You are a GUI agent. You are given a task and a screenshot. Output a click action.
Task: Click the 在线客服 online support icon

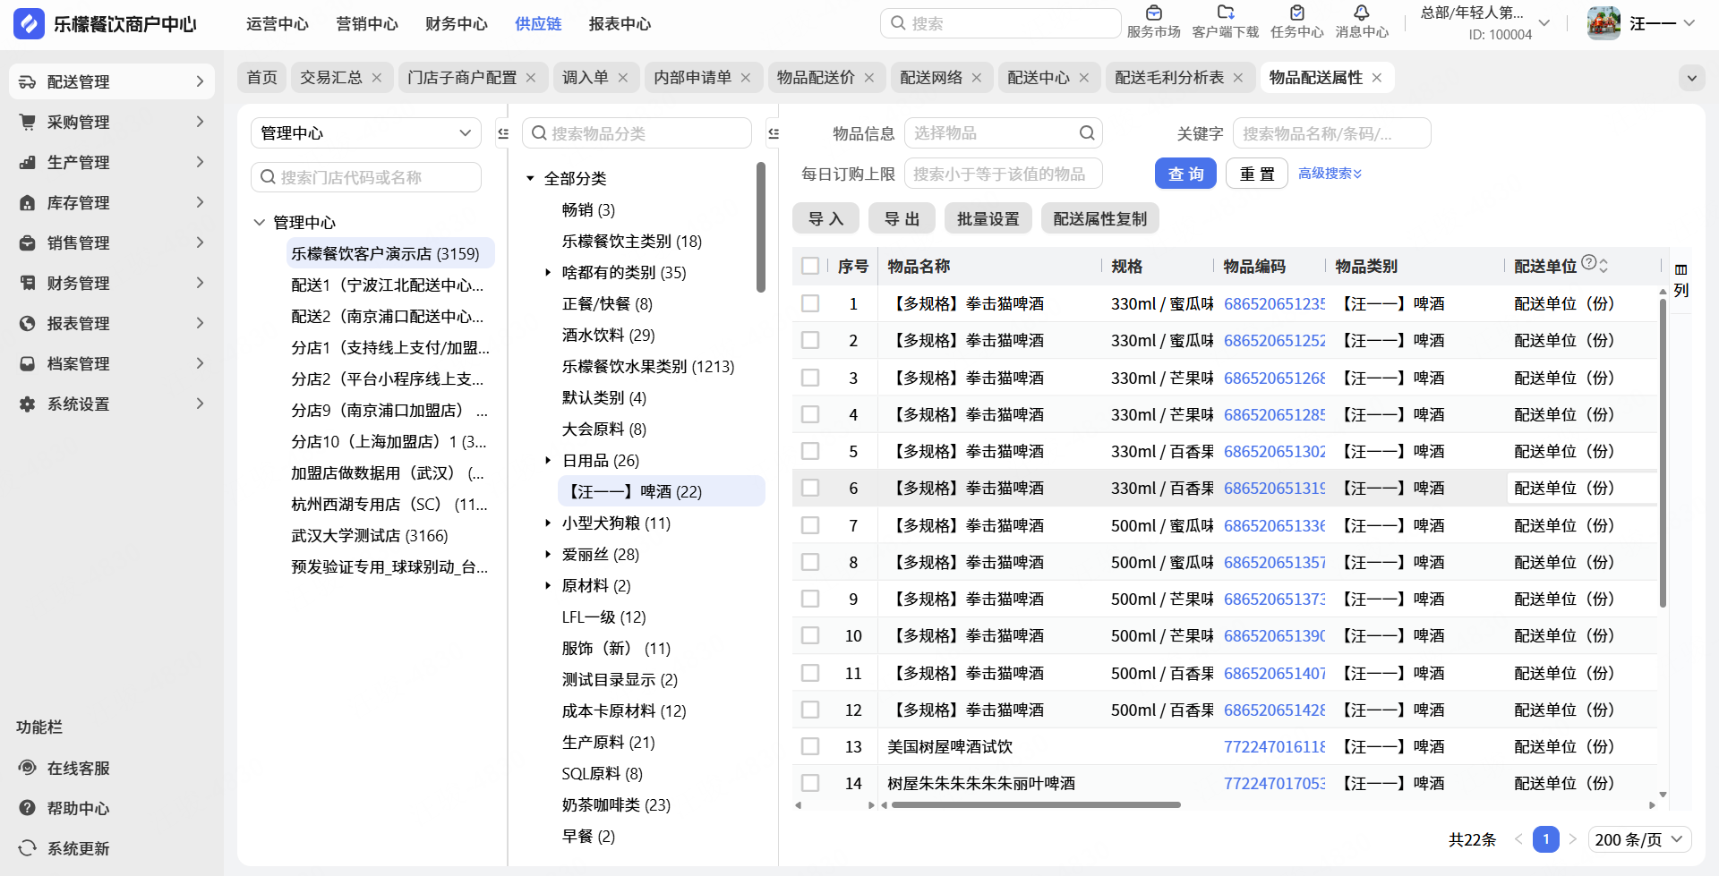tap(28, 768)
